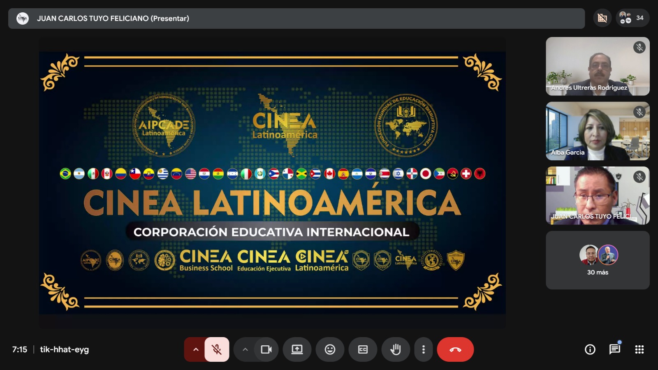Start presenting your screen
Image resolution: width=658 pixels, height=370 pixels.
[x=297, y=349]
